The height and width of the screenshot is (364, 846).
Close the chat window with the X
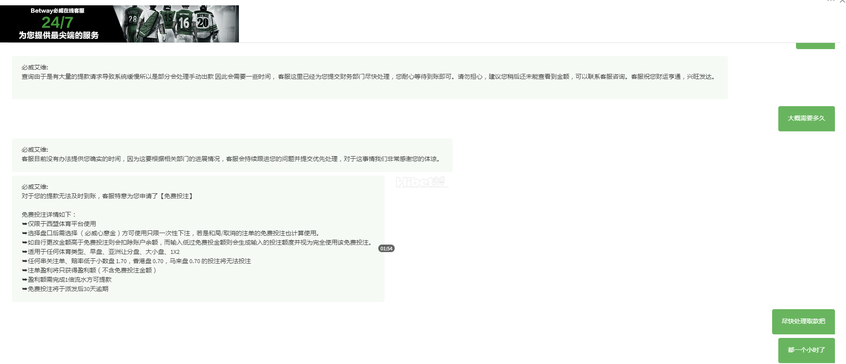point(842,2)
